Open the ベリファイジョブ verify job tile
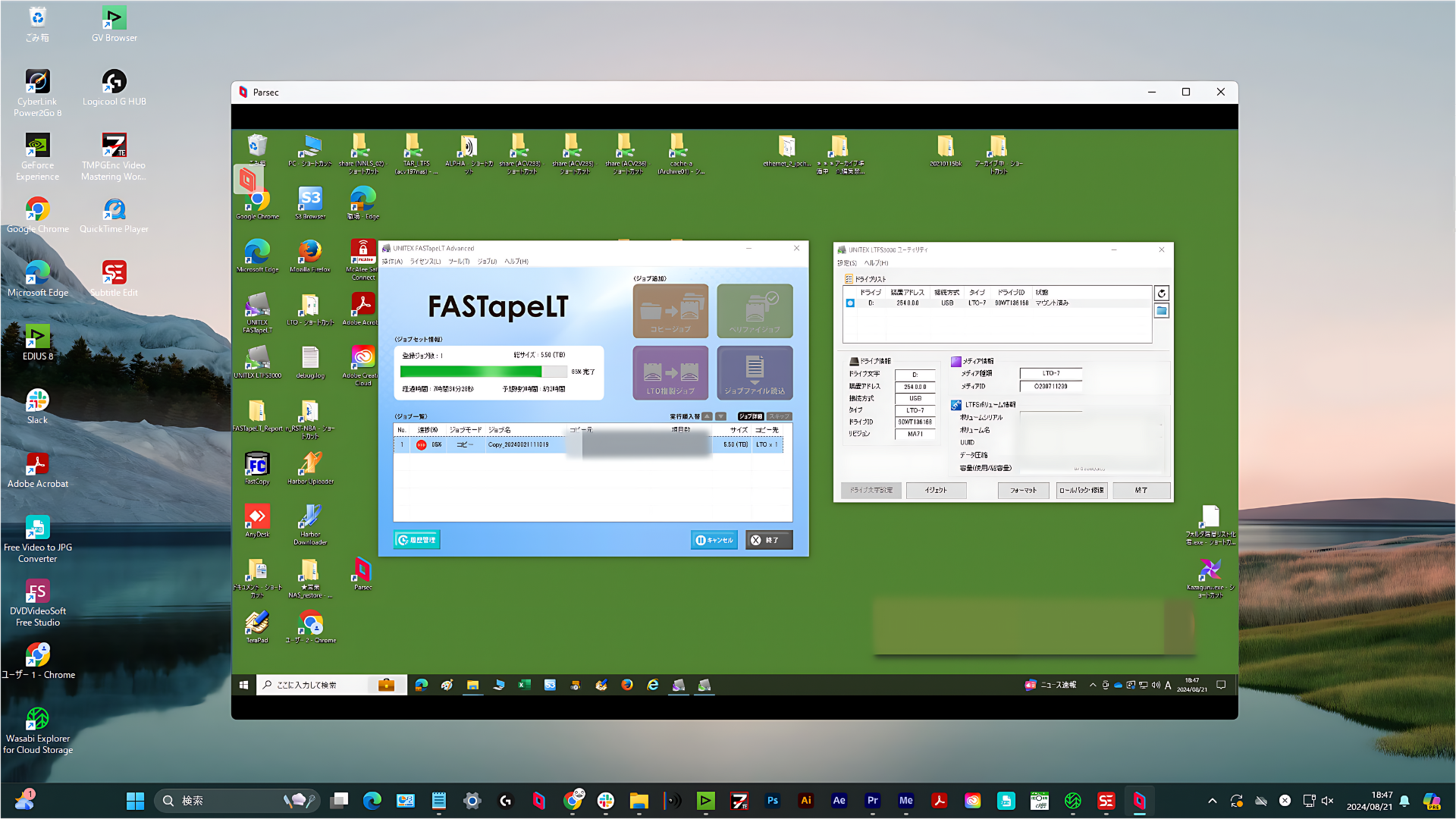This screenshot has width=1456, height=819. pos(755,311)
